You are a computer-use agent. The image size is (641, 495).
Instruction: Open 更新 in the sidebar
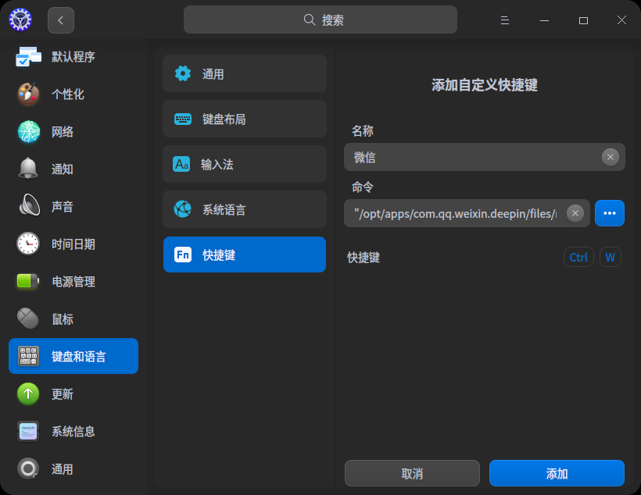62,394
